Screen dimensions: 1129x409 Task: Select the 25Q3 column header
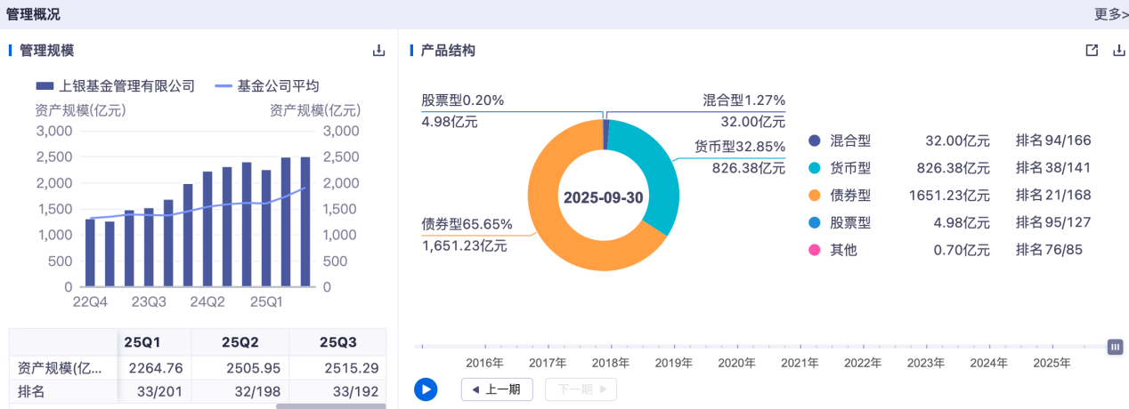tap(338, 342)
